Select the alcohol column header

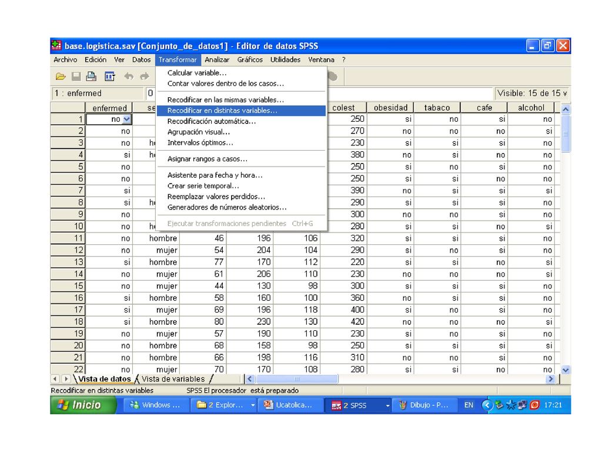tap(531, 108)
